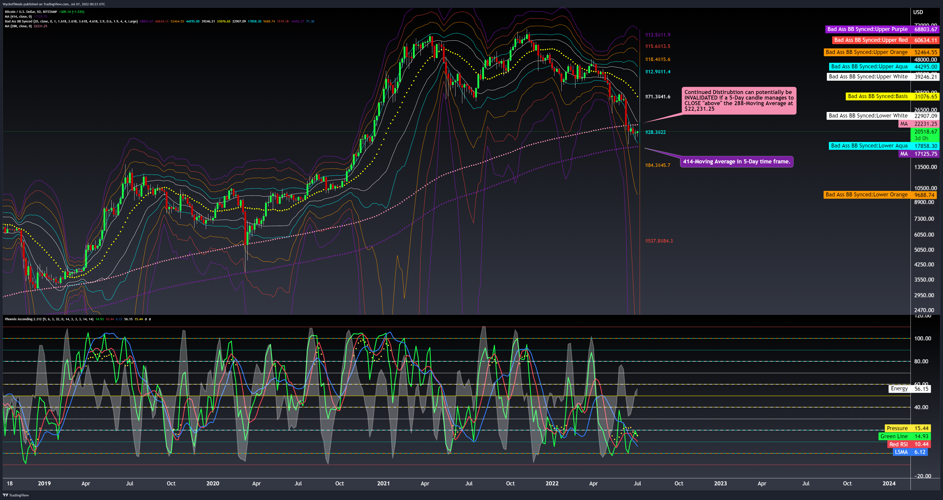
Task: Click the Energy 56.15 indicator label
Action: (x=910, y=389)
